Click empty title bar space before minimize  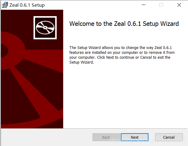click(91, 5)
